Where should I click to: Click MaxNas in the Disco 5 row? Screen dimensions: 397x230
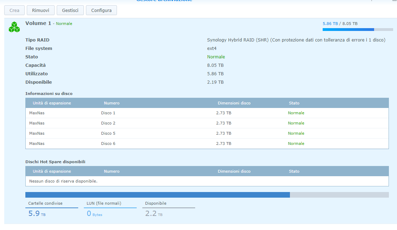click(37, 133)
